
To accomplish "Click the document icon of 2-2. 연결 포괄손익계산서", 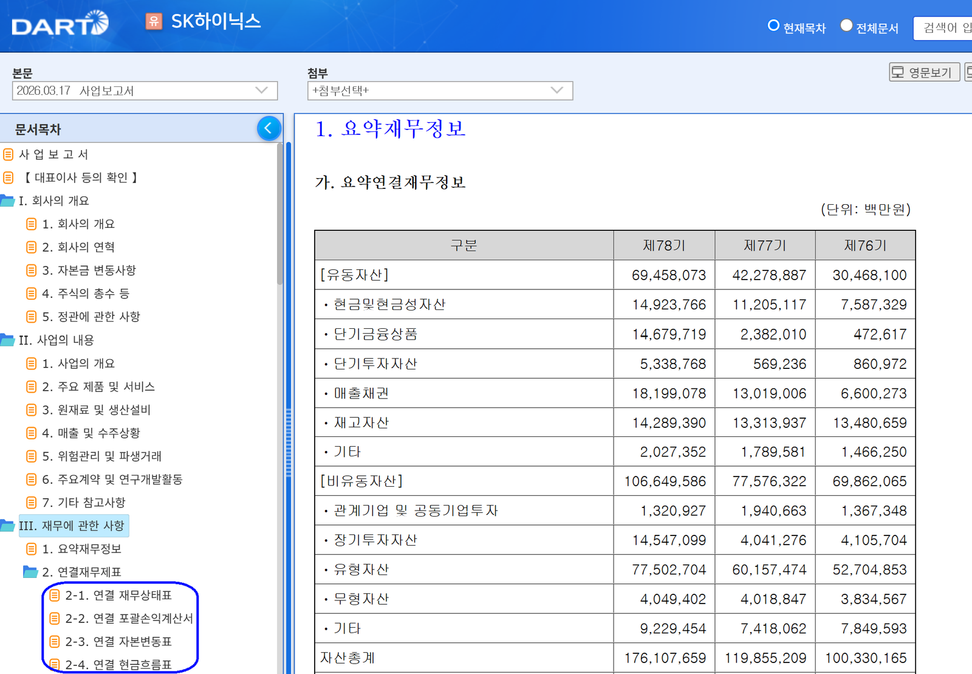I will point(55,618).
